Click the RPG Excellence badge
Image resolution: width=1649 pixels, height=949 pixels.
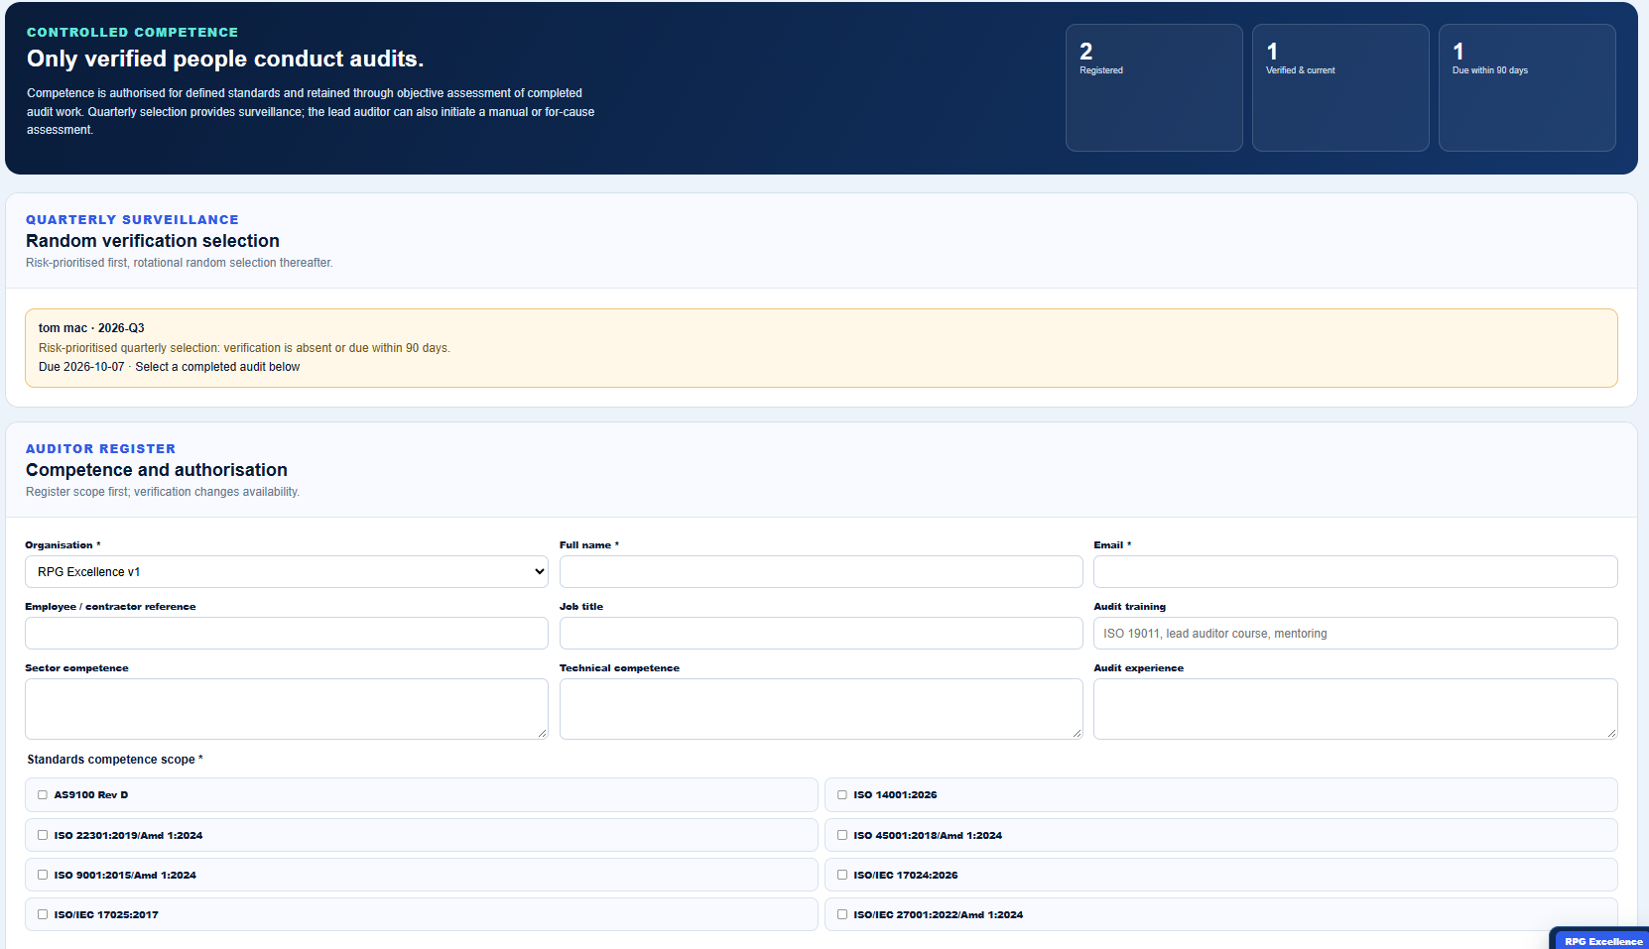point(1601,941)
